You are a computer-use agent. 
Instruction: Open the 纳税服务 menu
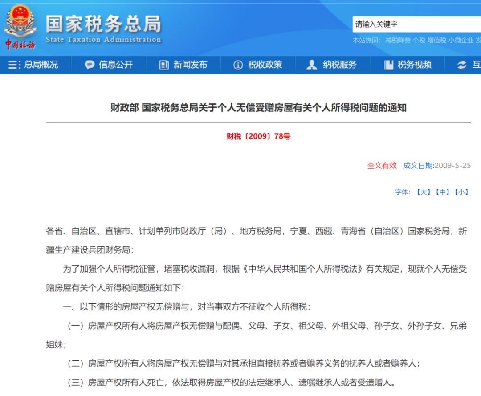(339, 65)
